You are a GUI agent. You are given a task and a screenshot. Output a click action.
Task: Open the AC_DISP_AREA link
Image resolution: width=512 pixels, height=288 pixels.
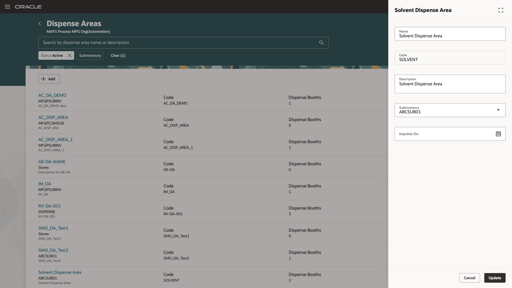pos(53,117)
